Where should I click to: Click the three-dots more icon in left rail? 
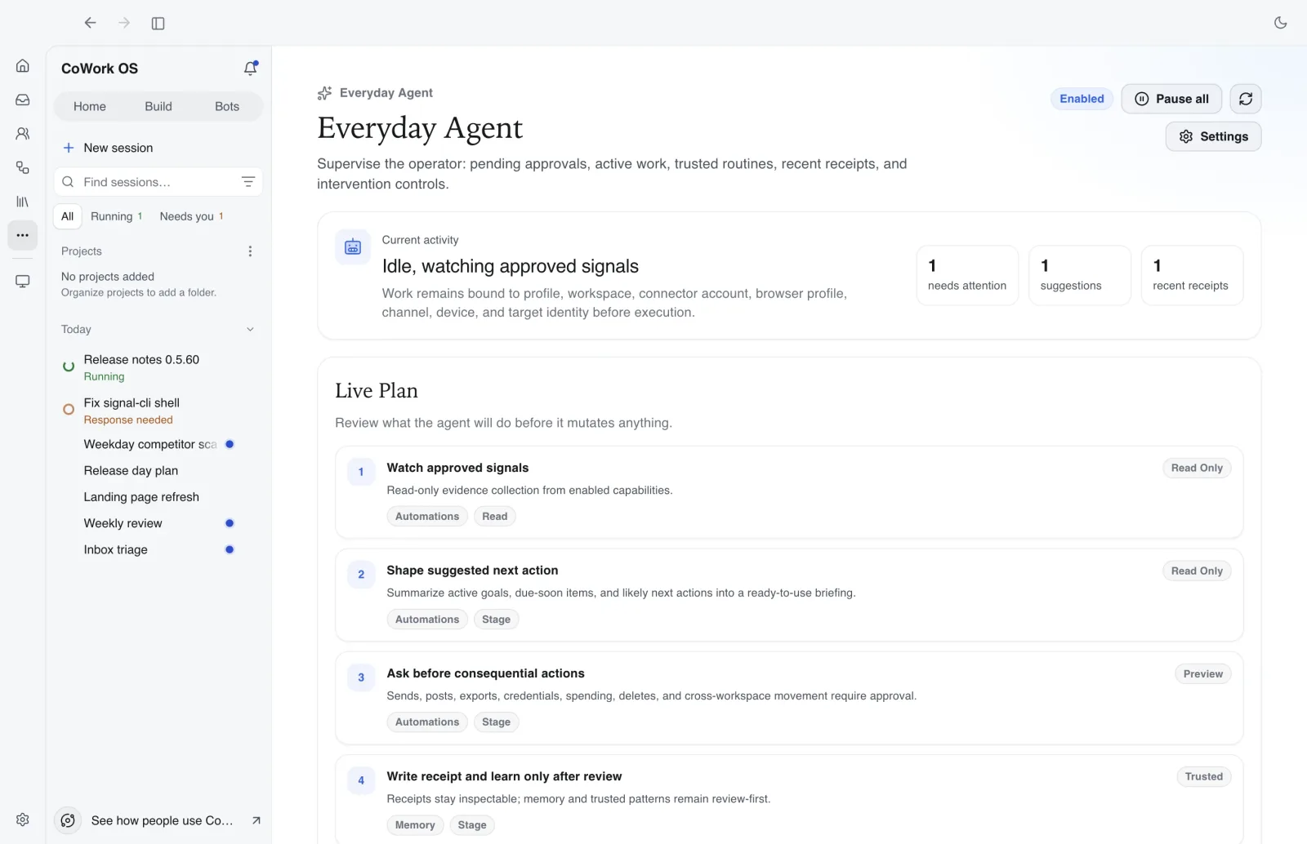[x=23, y=235]
